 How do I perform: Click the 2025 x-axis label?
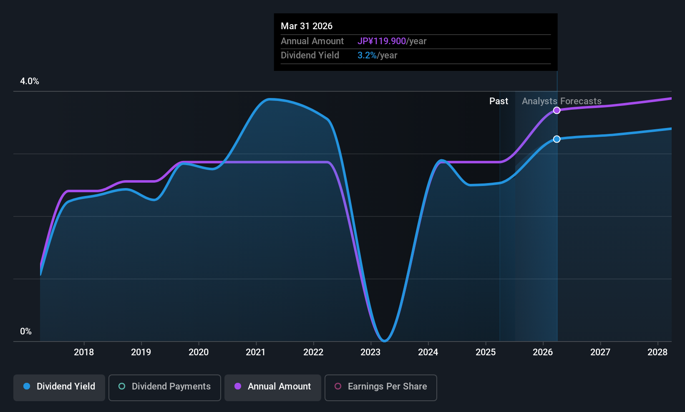pyautogui.click(x=486, y=352)
